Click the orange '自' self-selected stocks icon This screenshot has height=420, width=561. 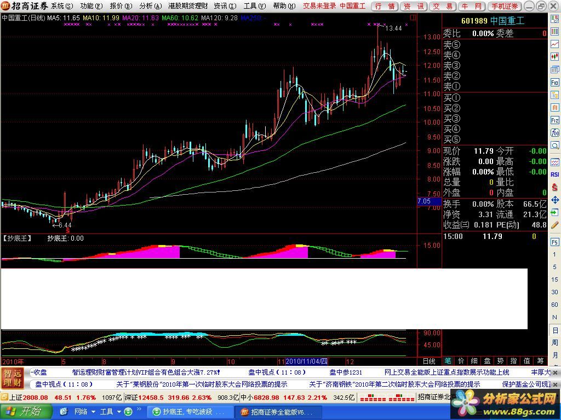click(x=554, y=108)
